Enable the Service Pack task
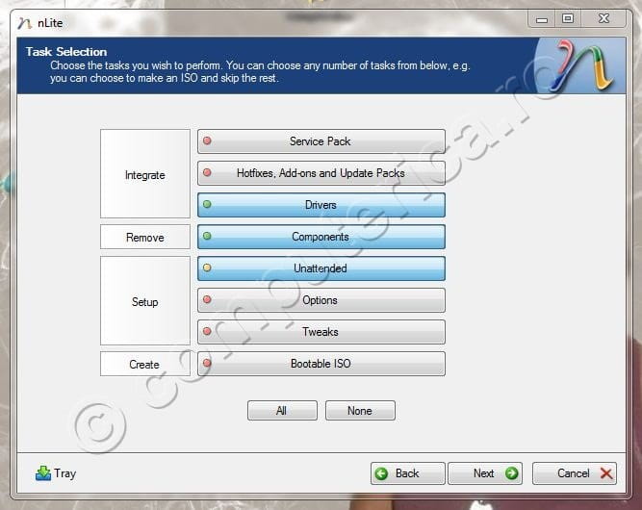The image size is (642, 510). pos(321,141)
